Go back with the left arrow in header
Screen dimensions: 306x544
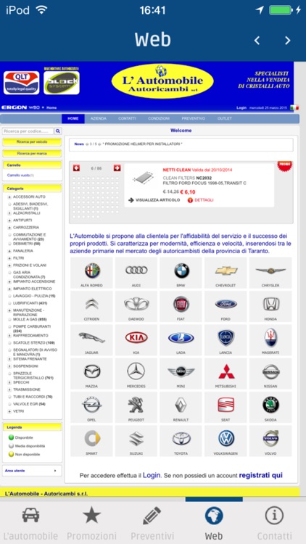tap(257, 41)
